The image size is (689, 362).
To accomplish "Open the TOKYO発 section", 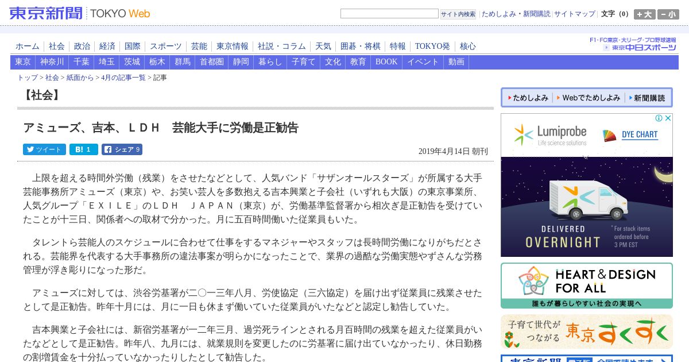I will (432, 47).
